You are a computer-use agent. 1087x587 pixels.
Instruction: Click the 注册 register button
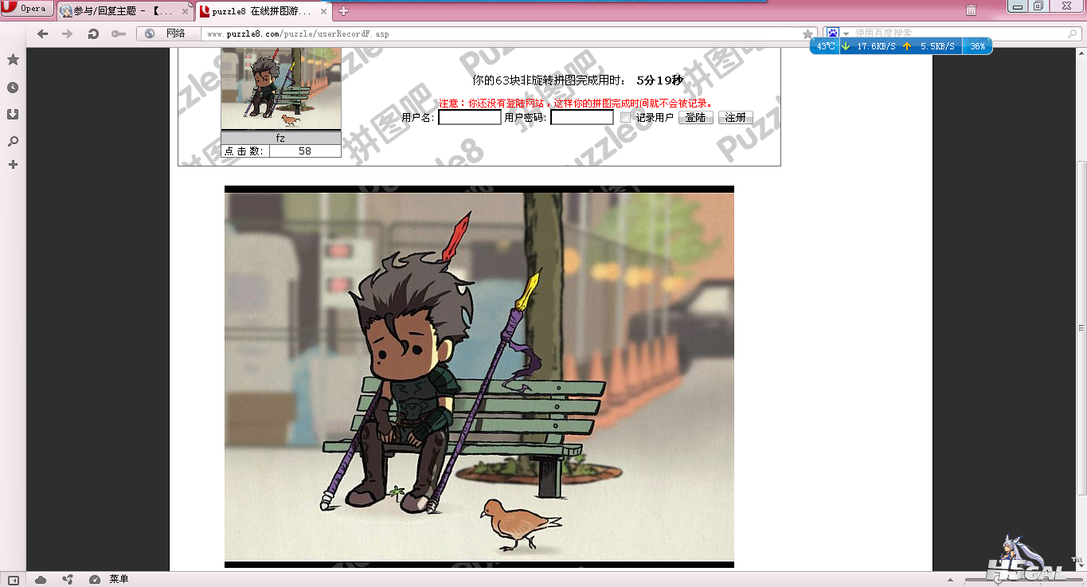(736, 118)
